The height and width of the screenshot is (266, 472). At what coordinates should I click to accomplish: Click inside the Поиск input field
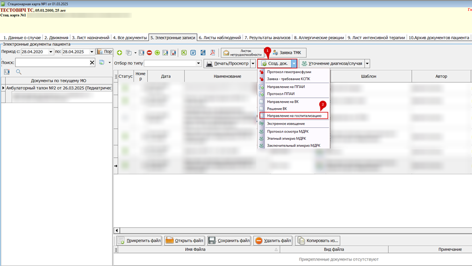click(x=52, y=62)
